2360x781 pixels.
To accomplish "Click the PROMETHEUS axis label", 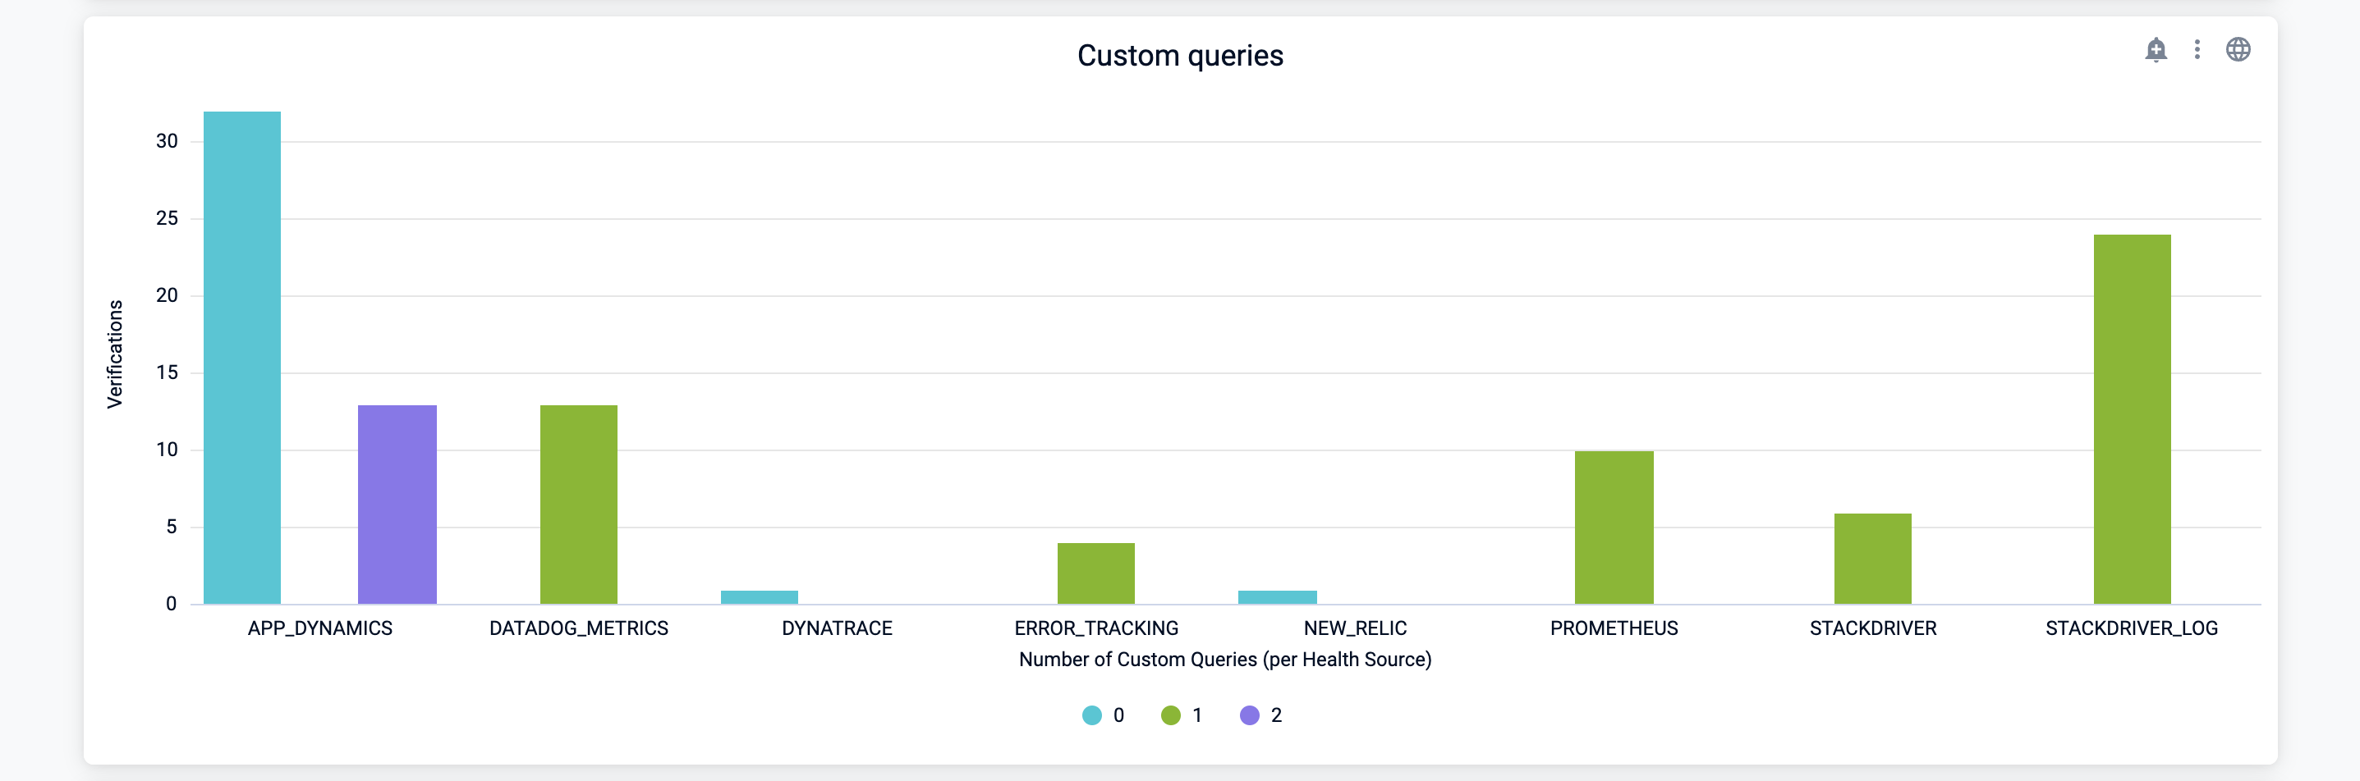I will 1614,628.
